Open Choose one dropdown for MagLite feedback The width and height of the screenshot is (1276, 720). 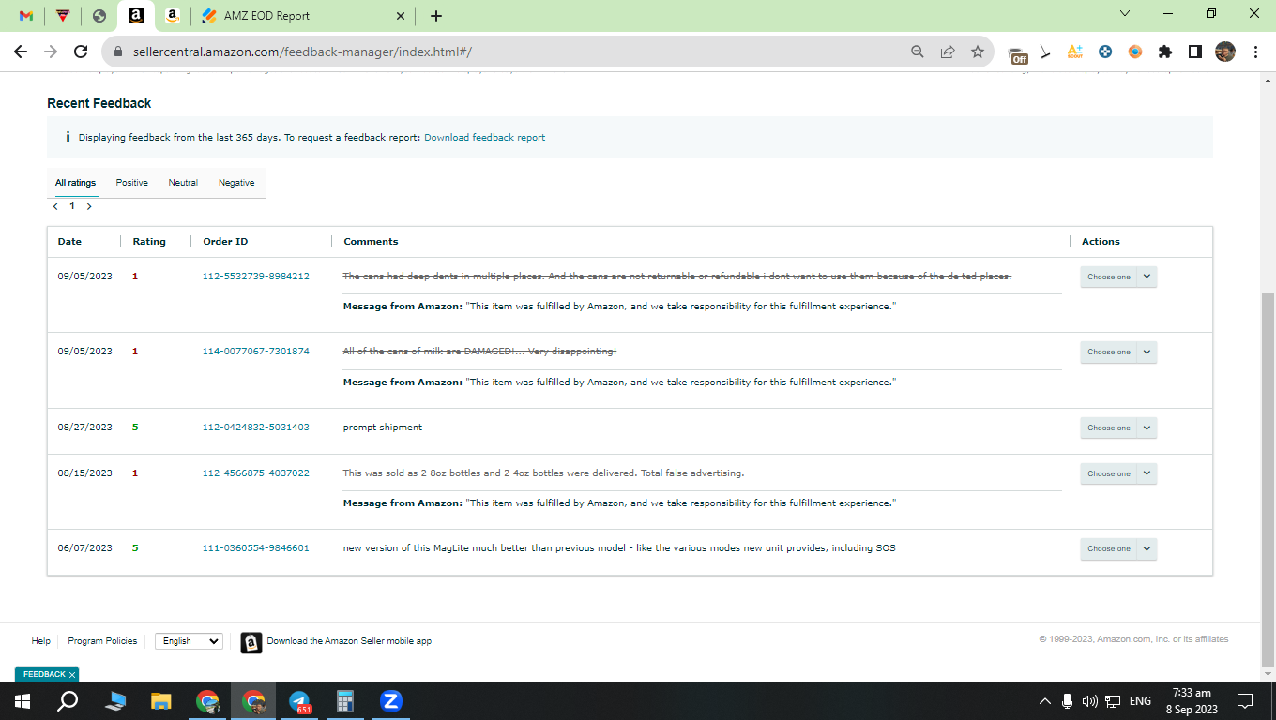click(1118, 548)
